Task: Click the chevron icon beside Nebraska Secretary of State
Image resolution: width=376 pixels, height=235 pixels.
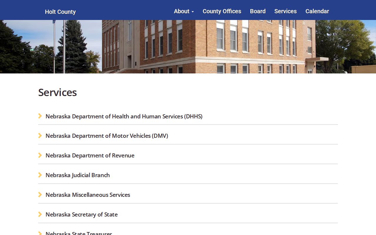Action: point(40,214)
